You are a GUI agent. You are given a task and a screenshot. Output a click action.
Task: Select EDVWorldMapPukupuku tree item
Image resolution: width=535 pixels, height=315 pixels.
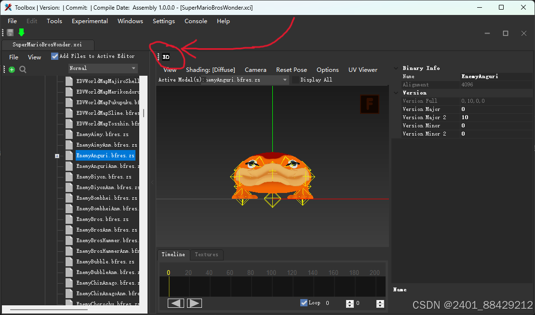point(108,102)
